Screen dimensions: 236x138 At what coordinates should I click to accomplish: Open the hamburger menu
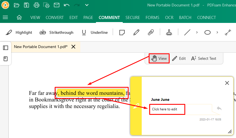pos(5,17)
